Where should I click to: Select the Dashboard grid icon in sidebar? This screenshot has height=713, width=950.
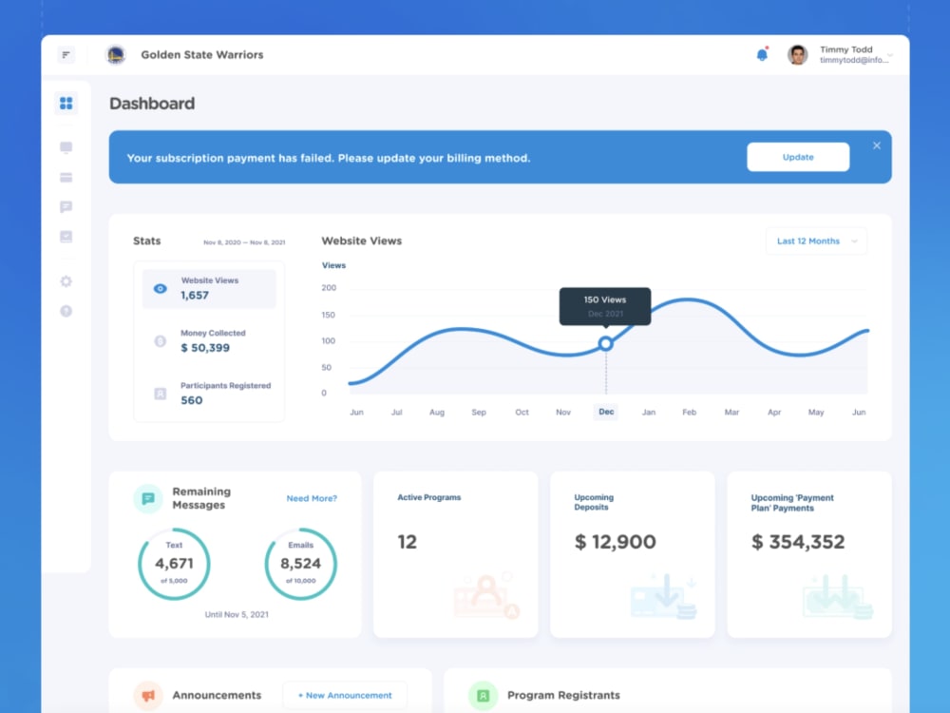click(x=66, y=103)
